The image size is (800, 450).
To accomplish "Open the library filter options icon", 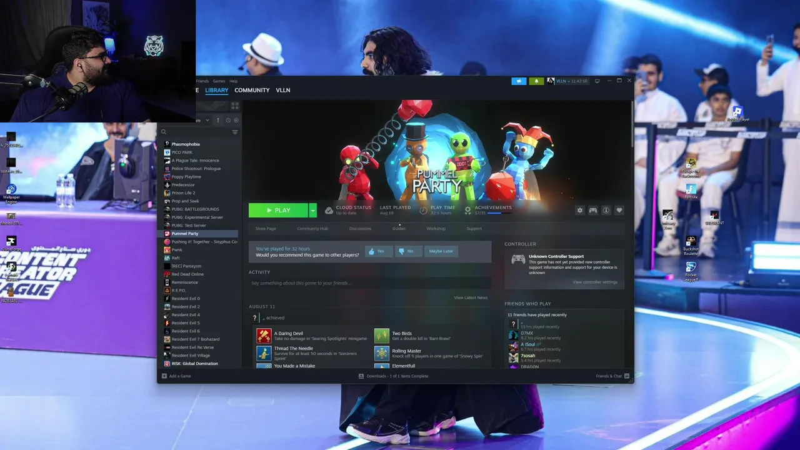I will 235,132.
